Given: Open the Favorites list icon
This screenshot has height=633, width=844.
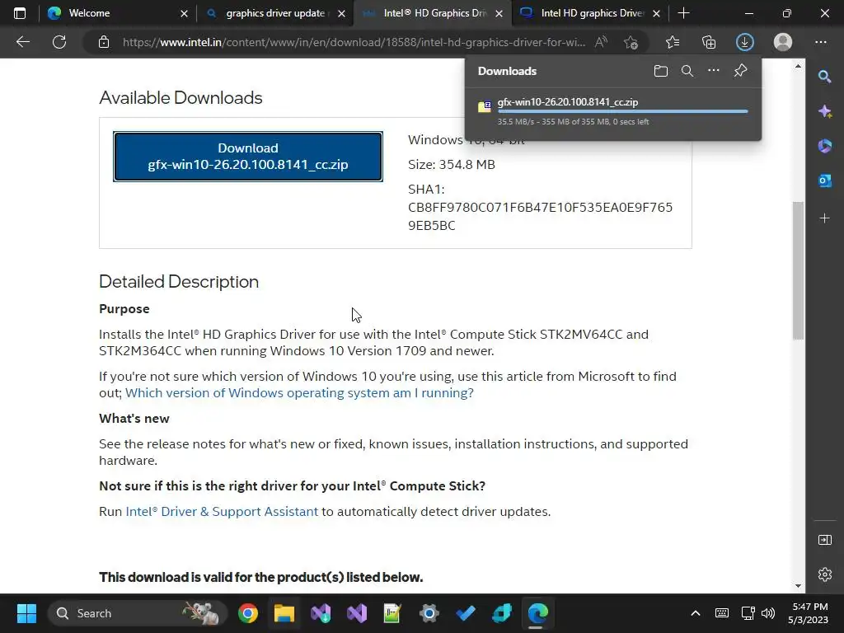Looking at the screenshot, I should point(673,42).
